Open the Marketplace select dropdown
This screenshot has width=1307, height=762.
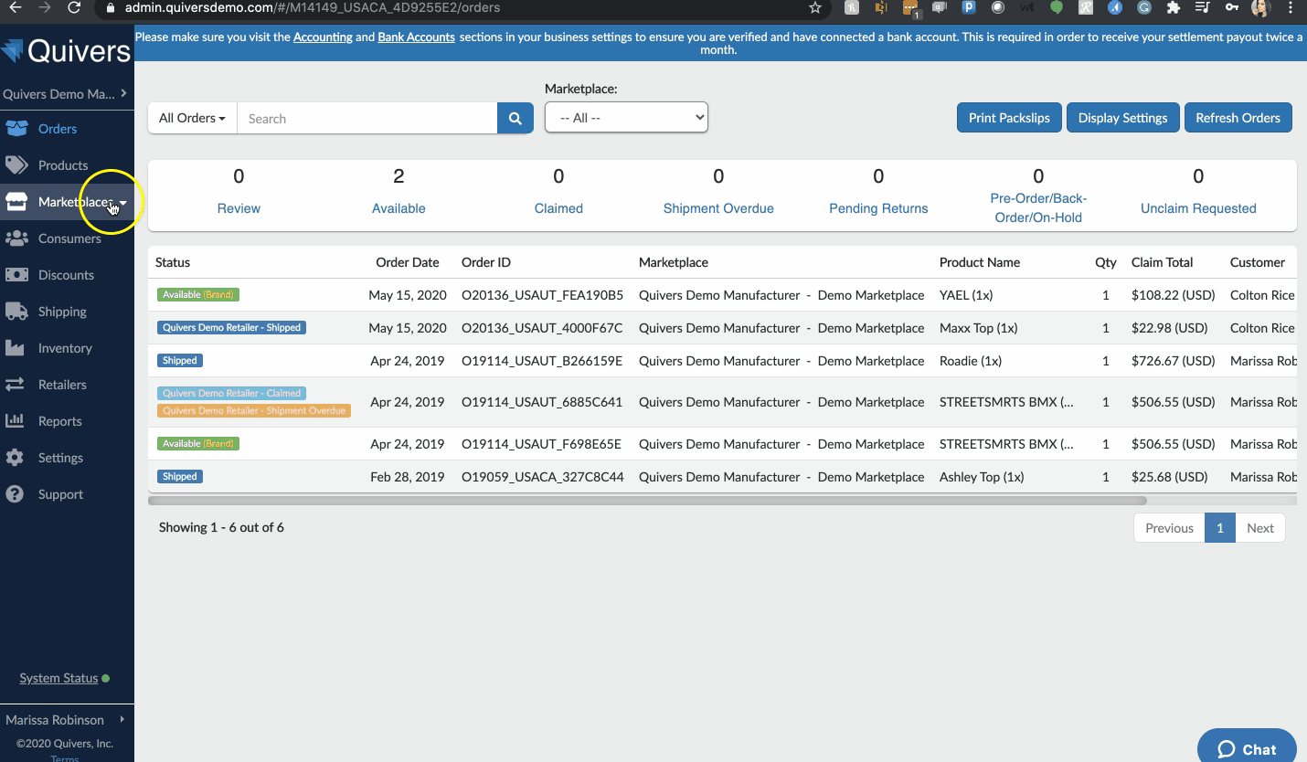click(626, 117)
